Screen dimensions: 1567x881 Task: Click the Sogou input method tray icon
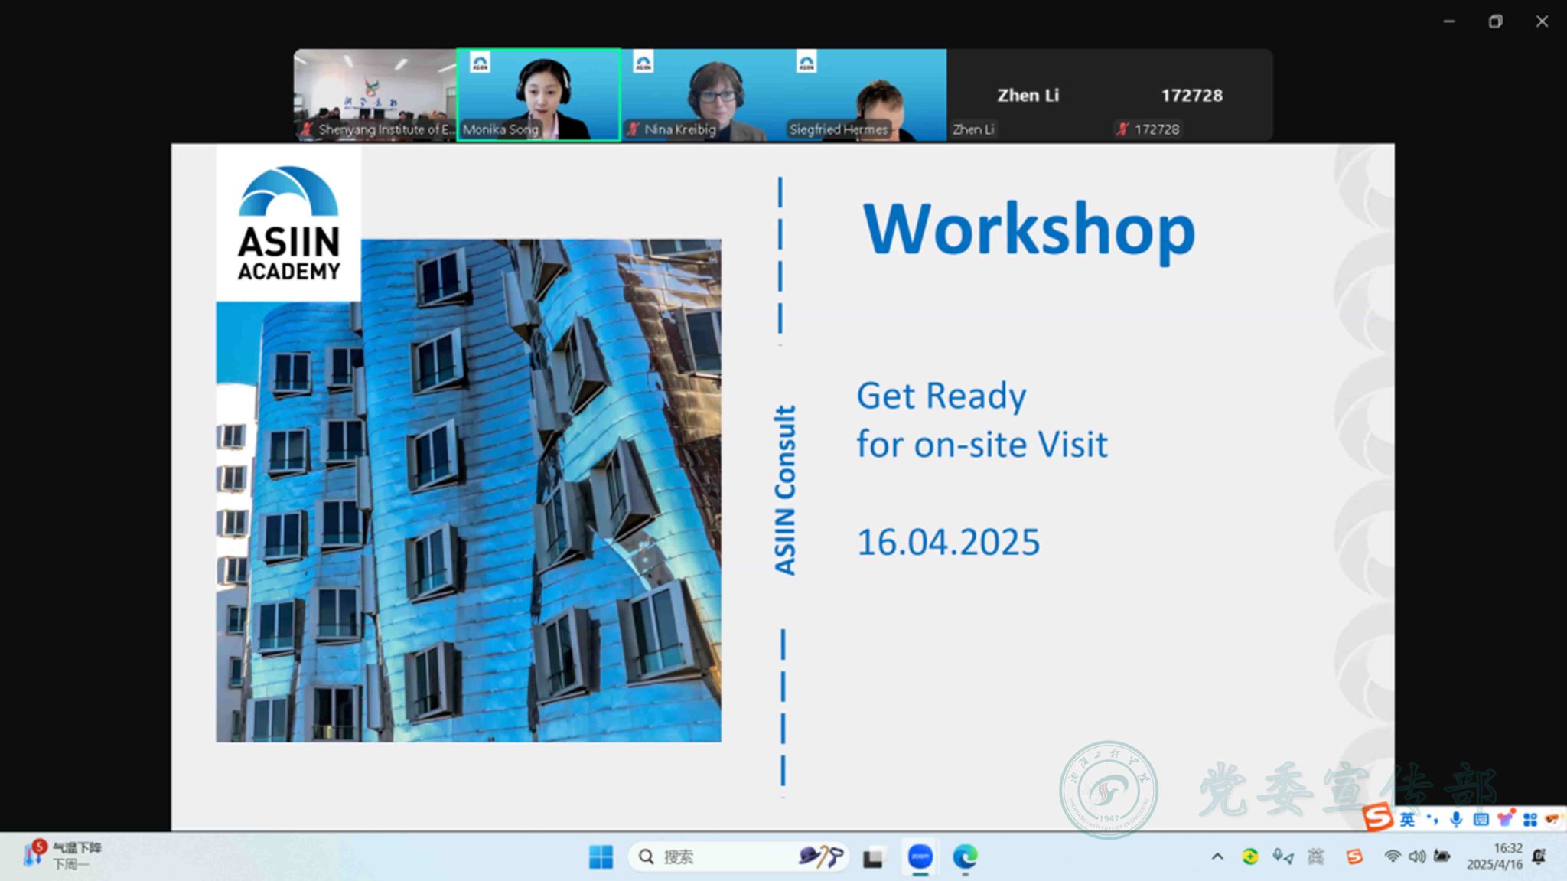pyautogui.click(x=1354, y=857)
